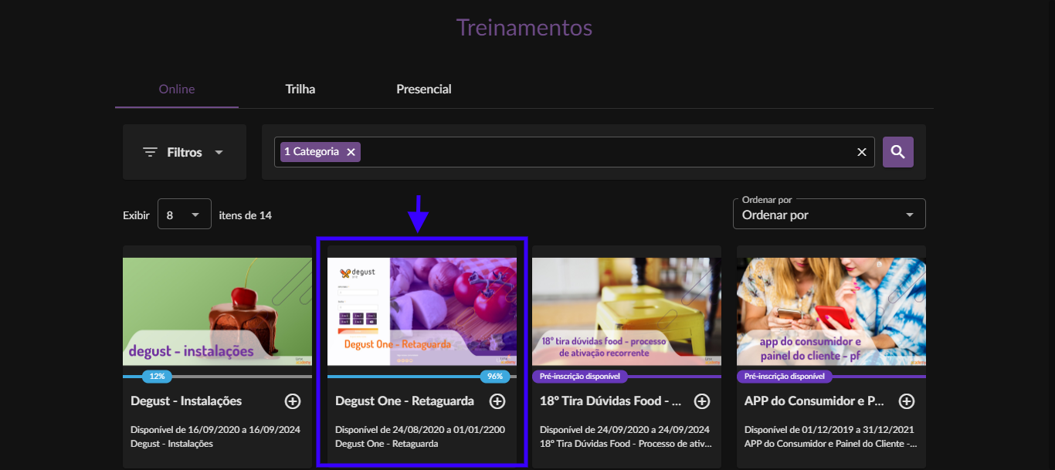Click plus icon on 18º Tira Dúvidas Food
The height and width of the screenshot is (470, 1055).
click(702, 401)
